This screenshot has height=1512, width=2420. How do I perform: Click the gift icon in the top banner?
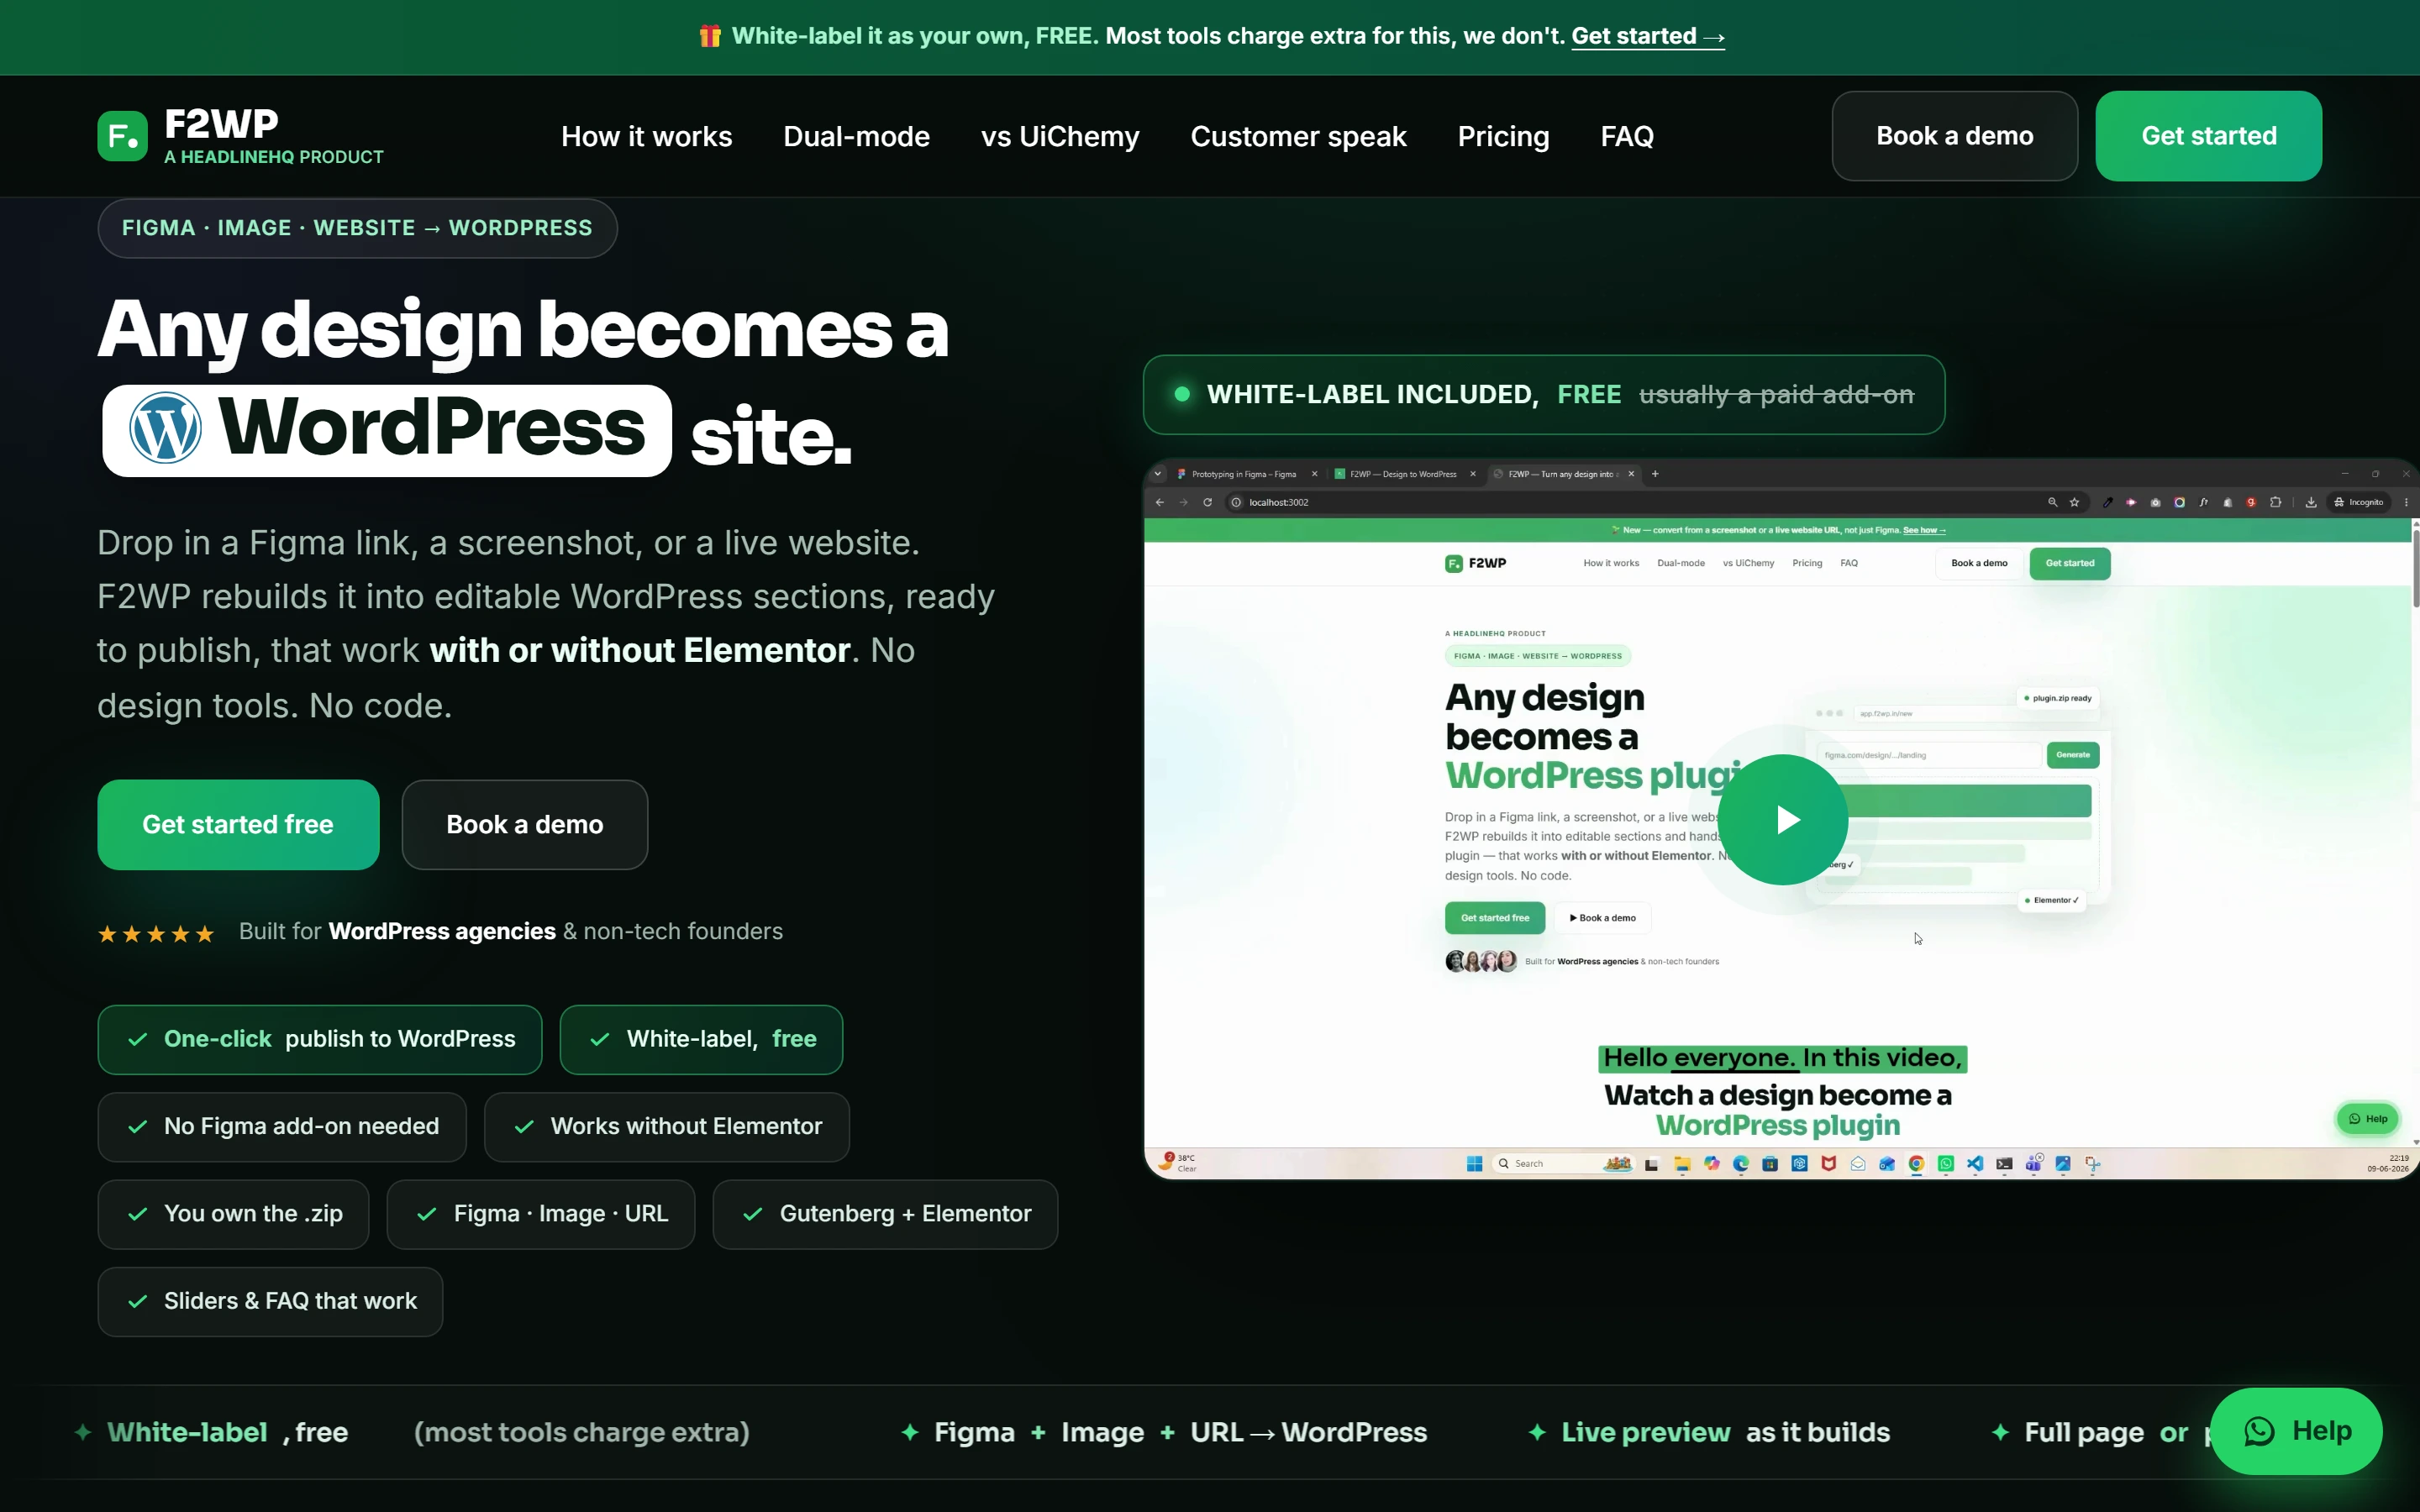point(710,36)
